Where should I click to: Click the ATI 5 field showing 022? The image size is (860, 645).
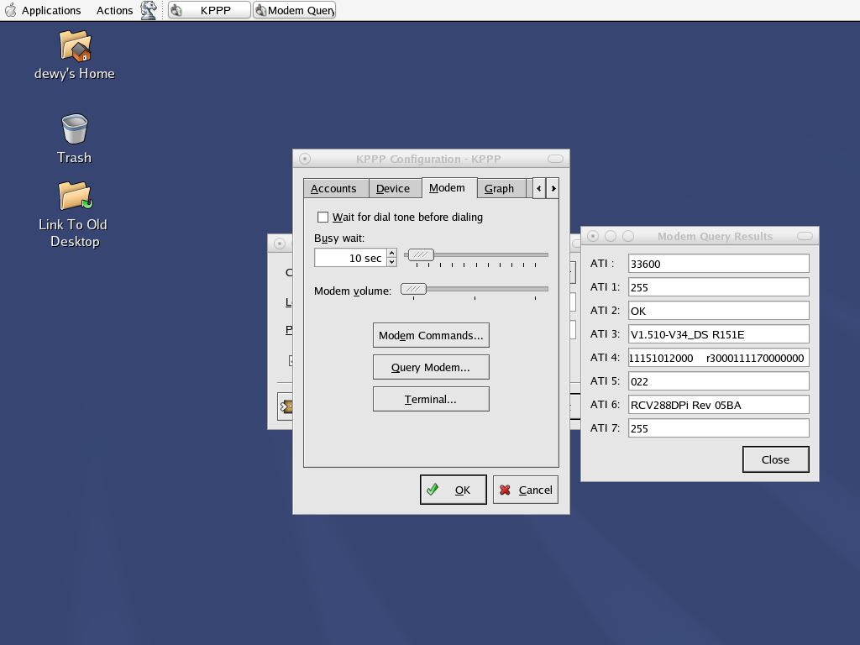click(719, 381)
